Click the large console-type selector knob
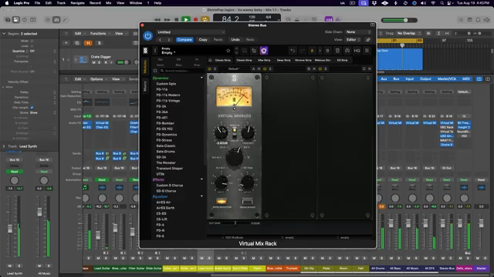 [235, 158]
